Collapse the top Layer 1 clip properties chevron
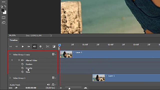This screenshot has width=160, height=90. click(73, 52)
